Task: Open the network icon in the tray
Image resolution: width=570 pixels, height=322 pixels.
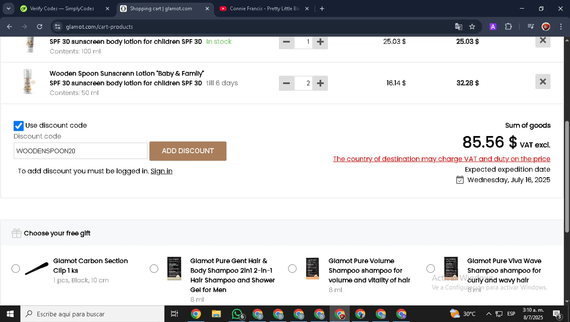Action: tap(499, 314)
